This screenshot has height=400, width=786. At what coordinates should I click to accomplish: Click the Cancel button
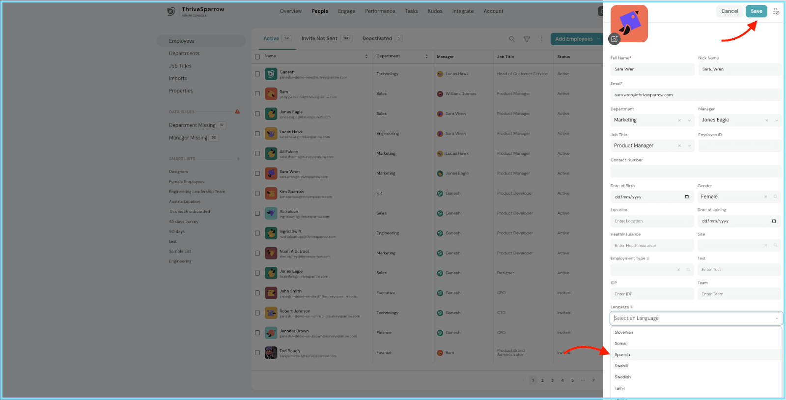click(730, 11)
